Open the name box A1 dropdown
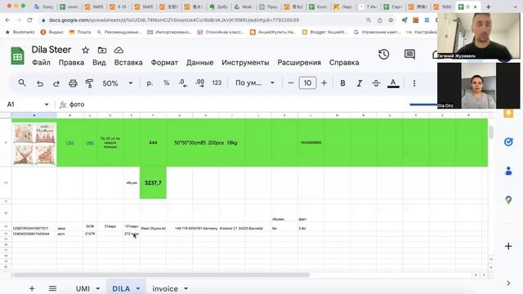The image size is (523, 294). click(47, 105)
